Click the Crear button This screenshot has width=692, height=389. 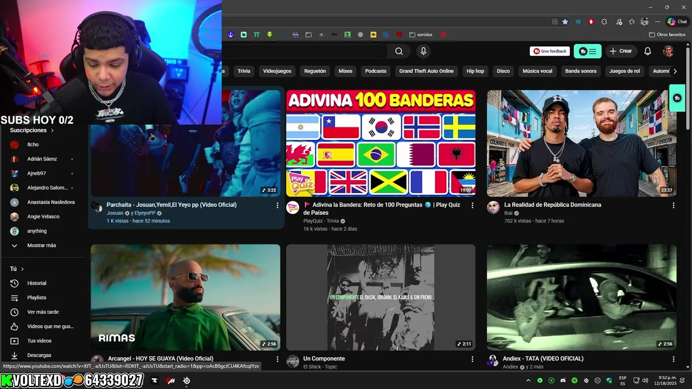[x=621, y=51]
